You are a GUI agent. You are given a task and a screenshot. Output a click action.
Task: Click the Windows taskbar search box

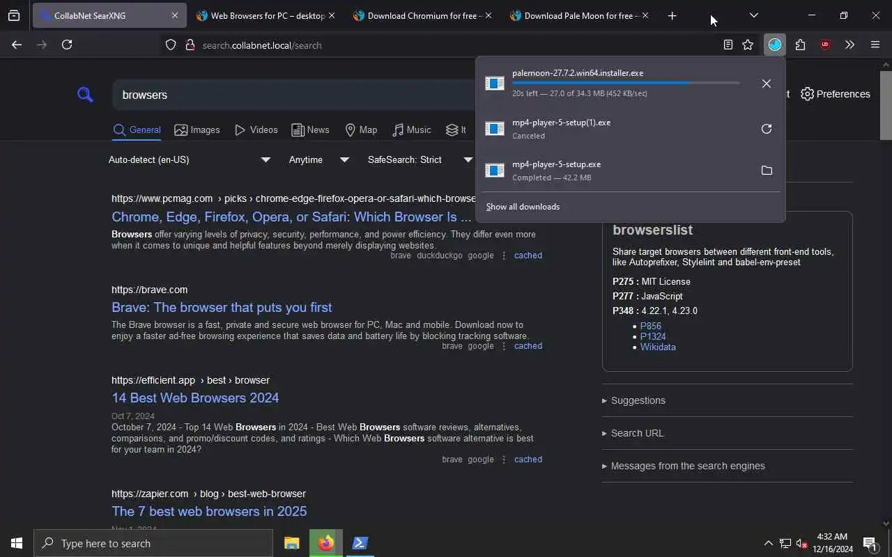click(153, 543)
